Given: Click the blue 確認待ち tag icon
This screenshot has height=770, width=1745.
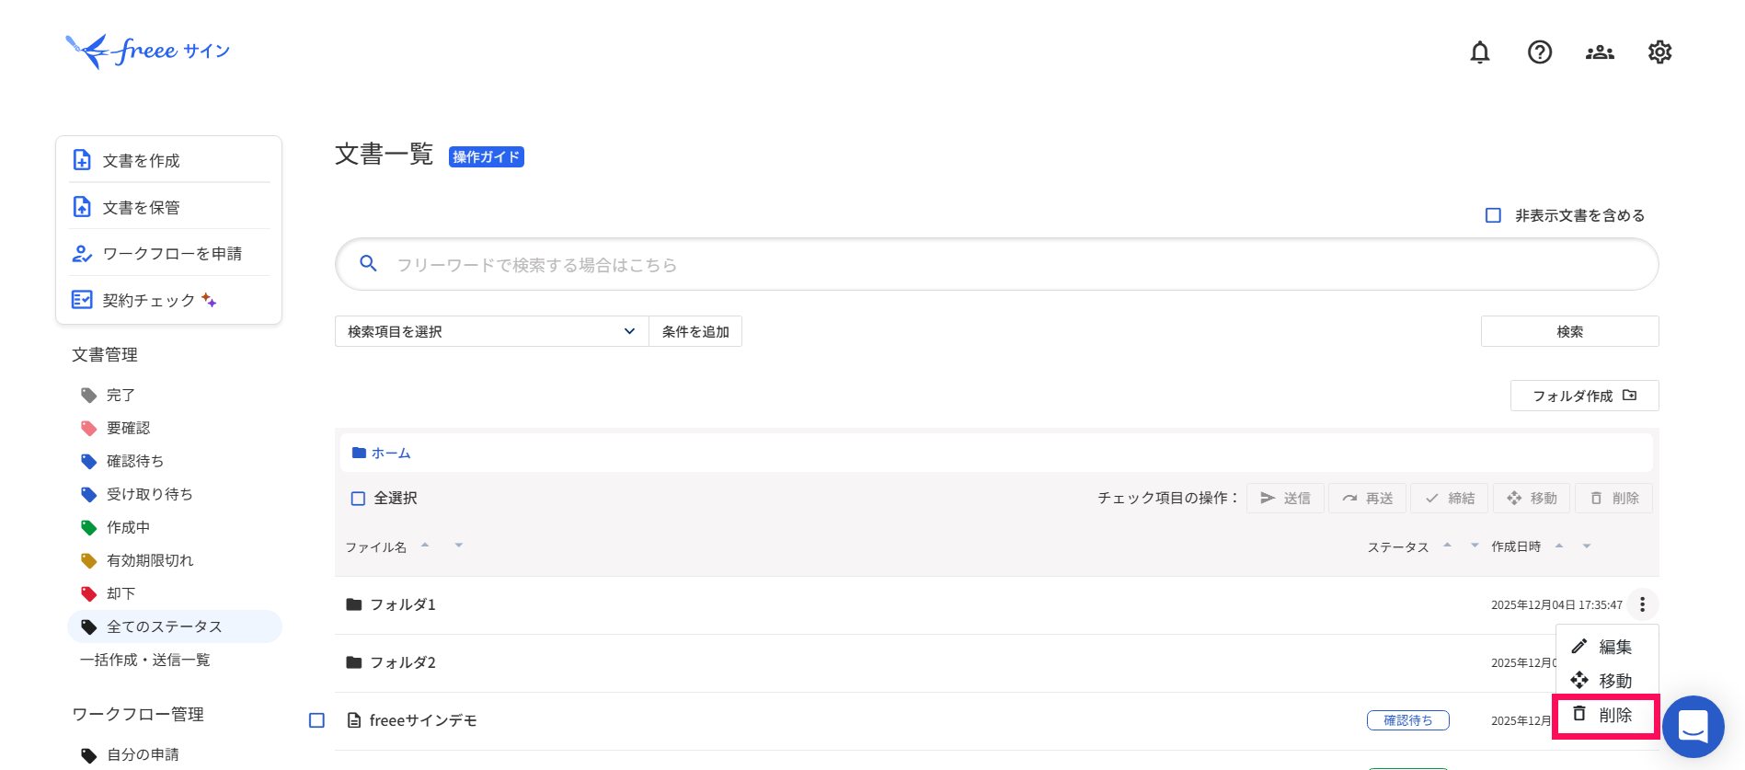Looking at the screenshot, I should point(89,462).
